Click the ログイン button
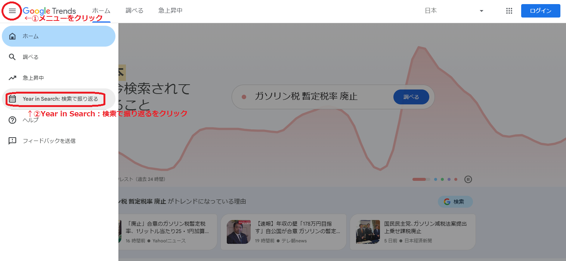The width and height of the screenshot is (566, 261). tap(540, 11)
